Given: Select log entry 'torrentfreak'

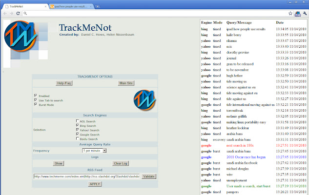Looking at the screenshot, I should click(235, 111).
